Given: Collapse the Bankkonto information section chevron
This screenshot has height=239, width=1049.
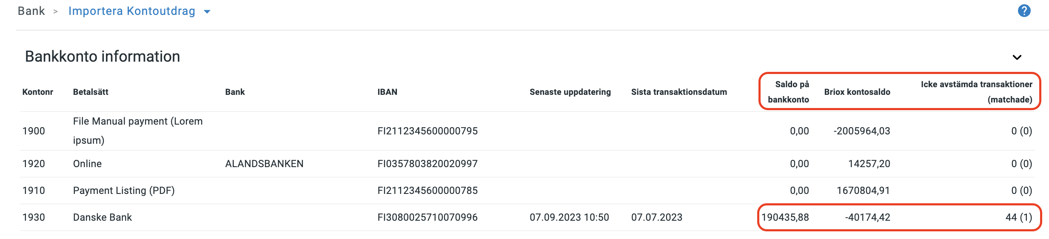Looking at the screenshot, I should coord(1017,57).
